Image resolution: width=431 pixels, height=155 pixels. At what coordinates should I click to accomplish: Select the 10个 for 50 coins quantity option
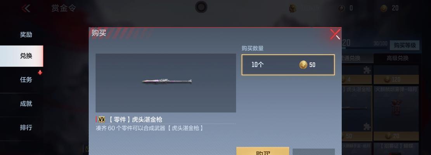pos(288,65)
